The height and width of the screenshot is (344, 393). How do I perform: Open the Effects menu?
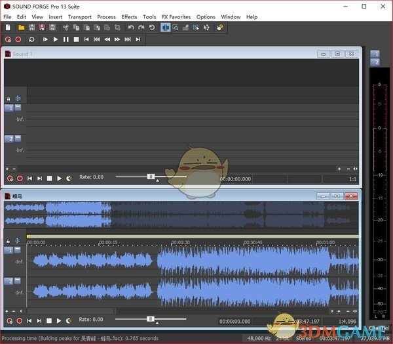coord(129,17)
